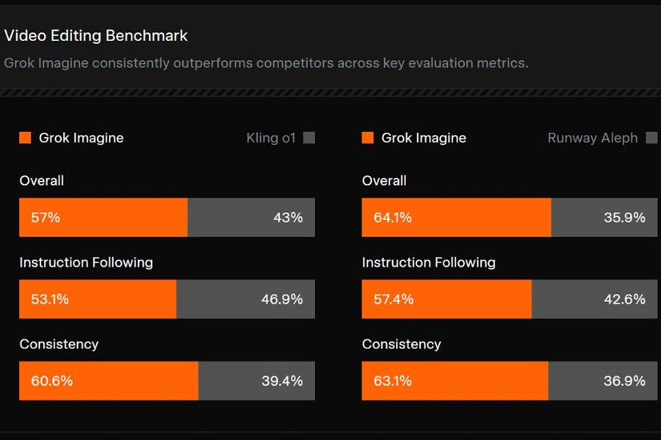Click the gray Runway Aleph legend swatch

click(651, 138)
